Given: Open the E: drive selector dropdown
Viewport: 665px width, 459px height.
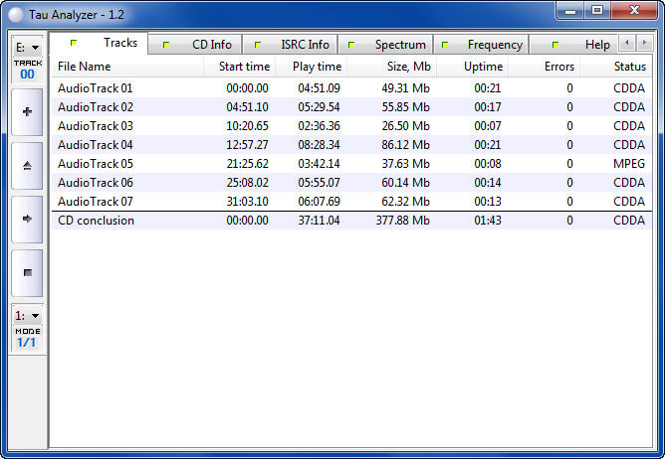Looking at the screenshot, I should click(27, 47).
